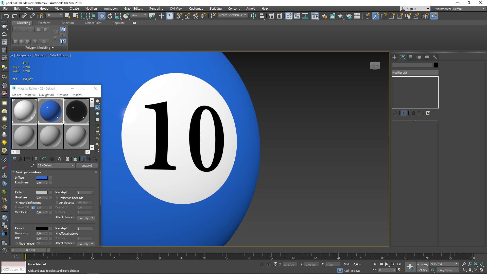
Task: Click the VRayMtl material type button
Action: point(87,166)
